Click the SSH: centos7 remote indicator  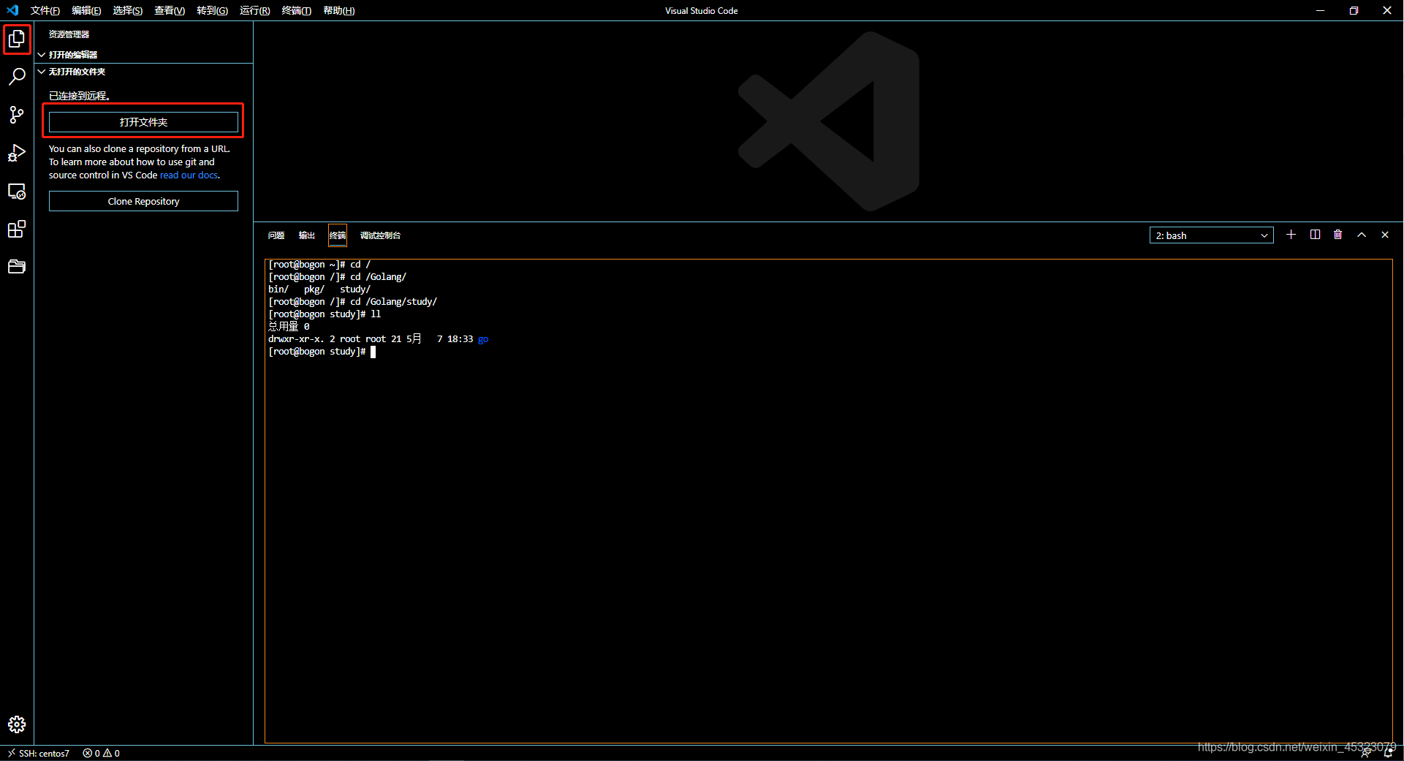point(39,753)
